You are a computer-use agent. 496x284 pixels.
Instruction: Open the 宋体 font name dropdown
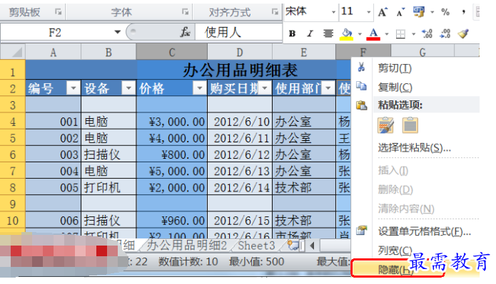coord(333,12)
